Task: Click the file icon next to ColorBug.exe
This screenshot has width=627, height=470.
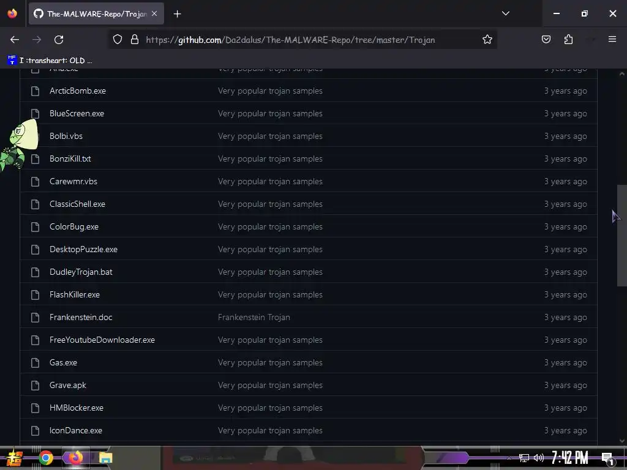Action: (35, 227)
